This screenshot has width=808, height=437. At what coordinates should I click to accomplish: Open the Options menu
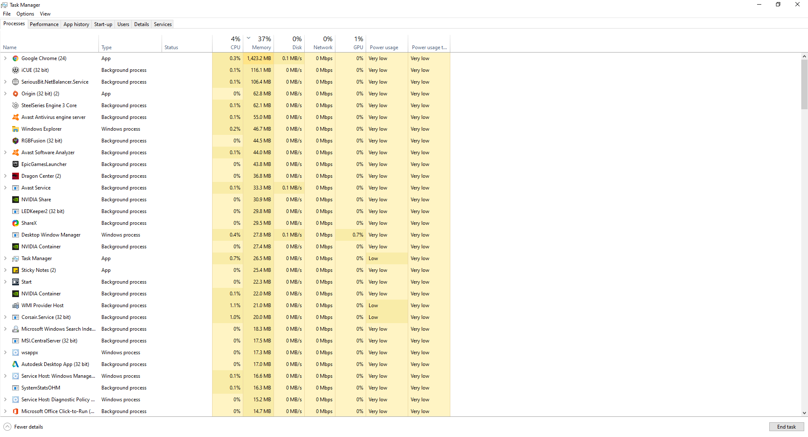click(25, 13)
